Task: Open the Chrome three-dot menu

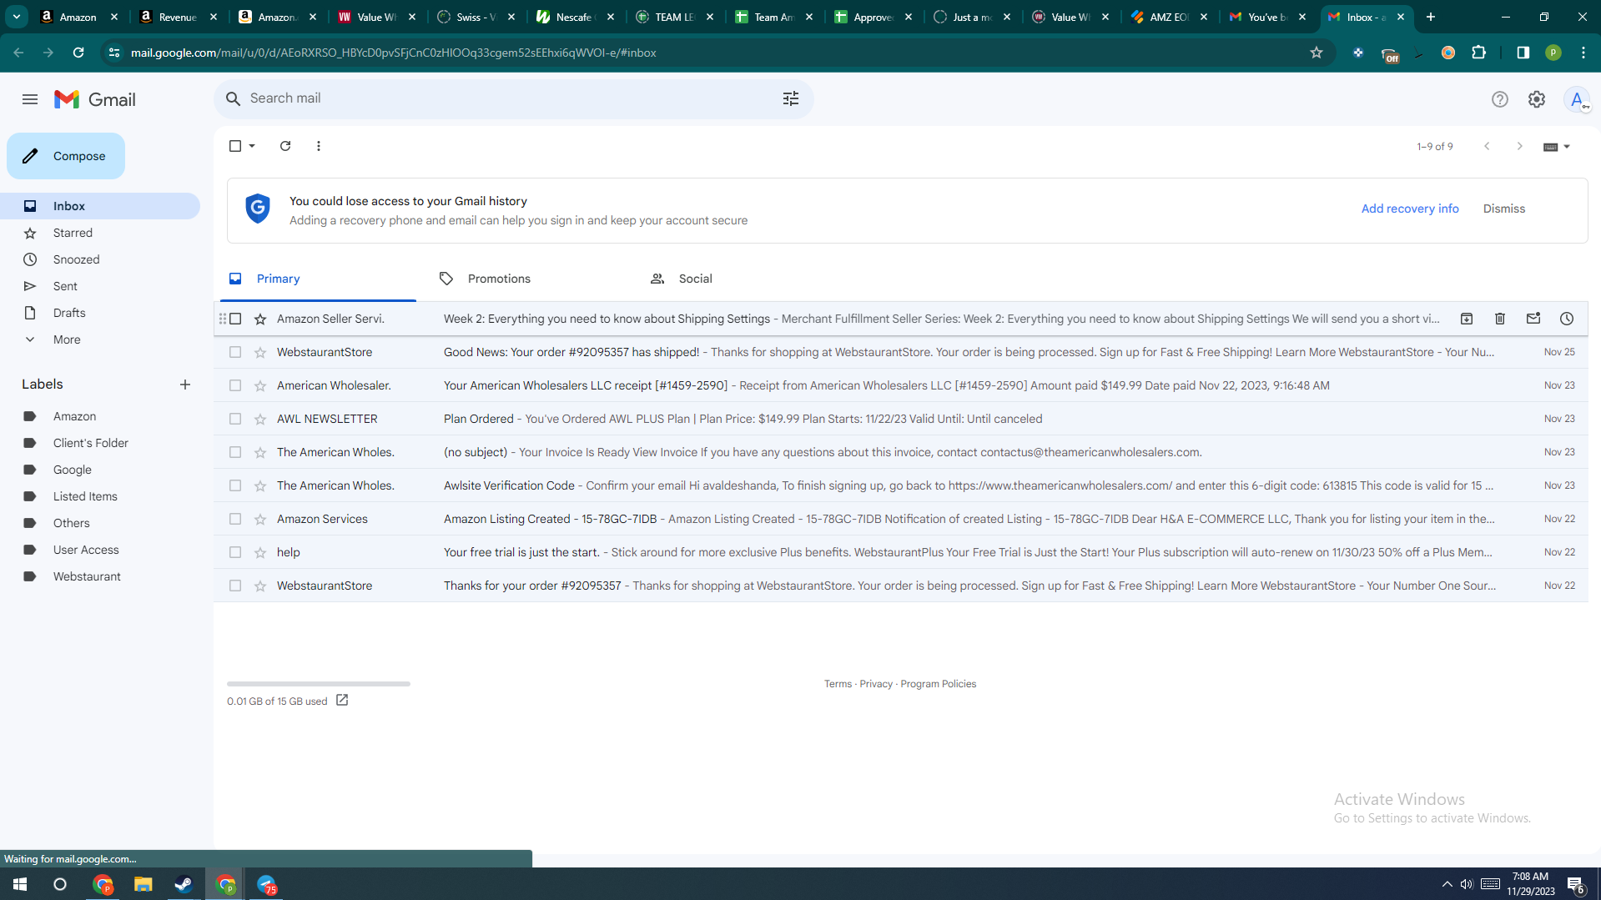Action: pyautogui.click(x=1583, y=53)
